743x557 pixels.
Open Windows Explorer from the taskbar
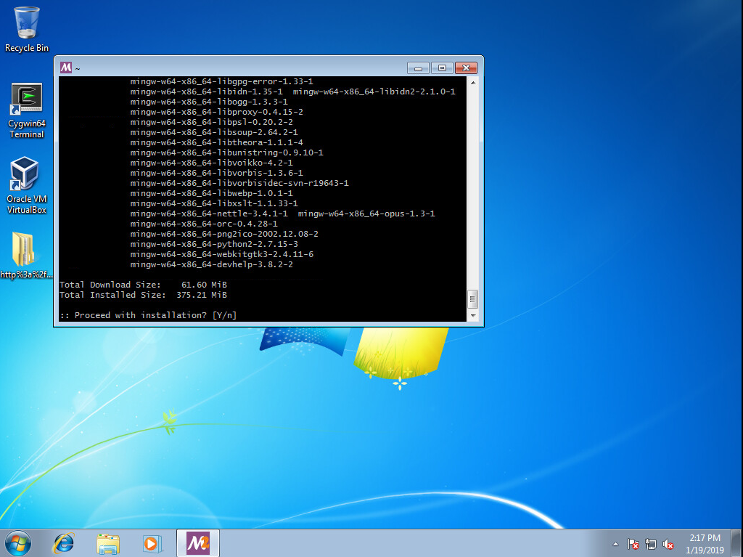(108, 542)
